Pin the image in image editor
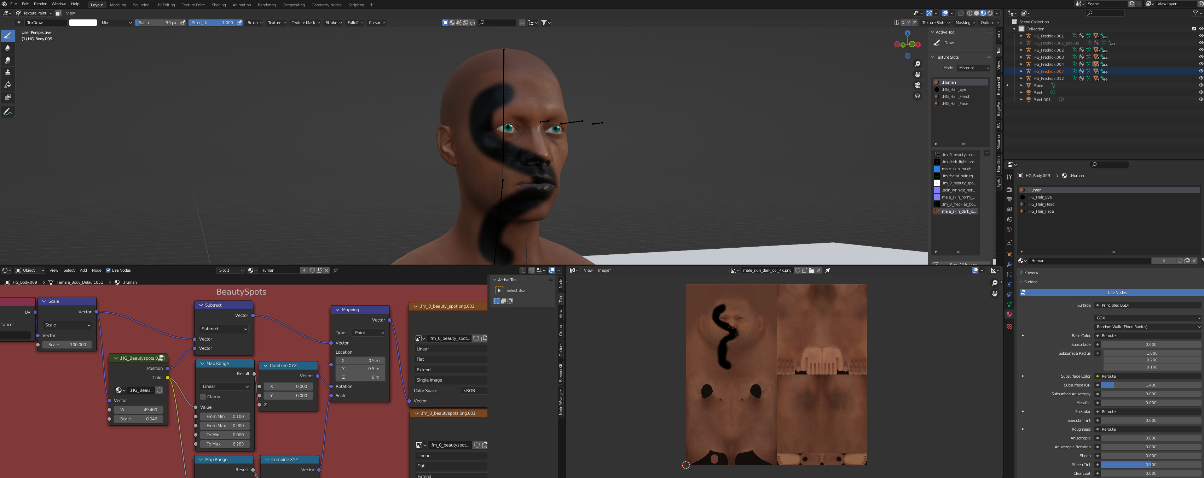The width and height of the screenshot is (1204, 478). coord(827,270)
